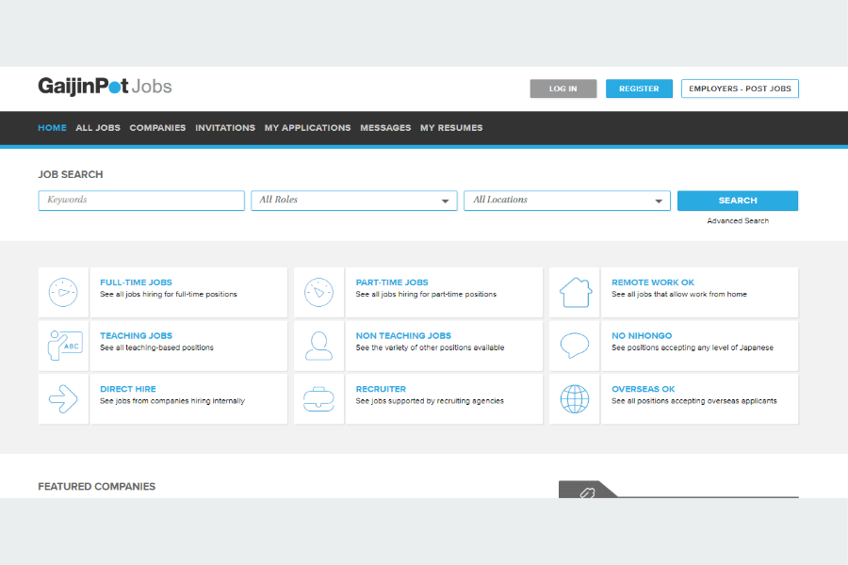
Task: Click the Job Search heading
Action: [71, 174]
